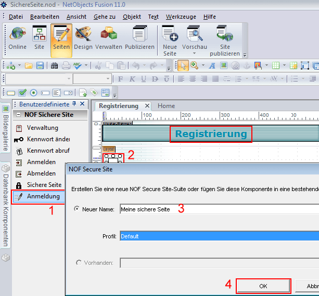Open the Bildergalerie side tab
Viewport: 319px width, 296px height.
pyautogui.click(x=6, y=129)
